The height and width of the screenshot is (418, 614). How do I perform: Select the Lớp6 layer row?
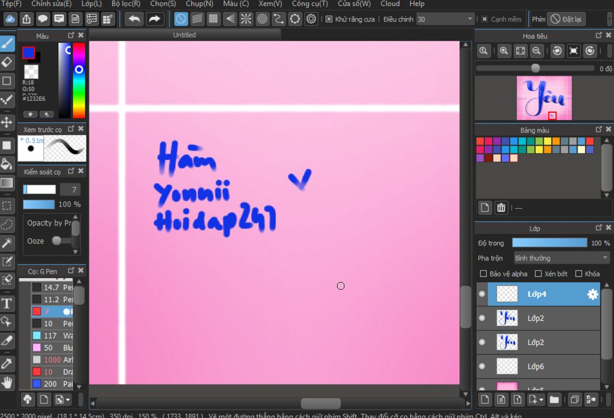pos(538,366)
